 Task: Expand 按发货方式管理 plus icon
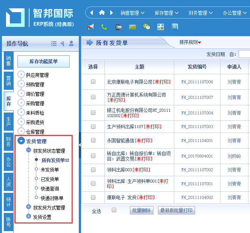(x=28, y=207)
